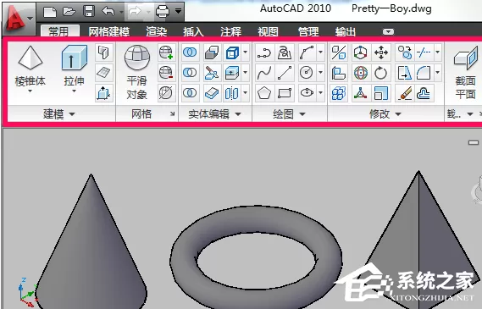
Task: Open the Circle tool dropdown arrow
Action: pyautogui.click(x=320, y=73)
